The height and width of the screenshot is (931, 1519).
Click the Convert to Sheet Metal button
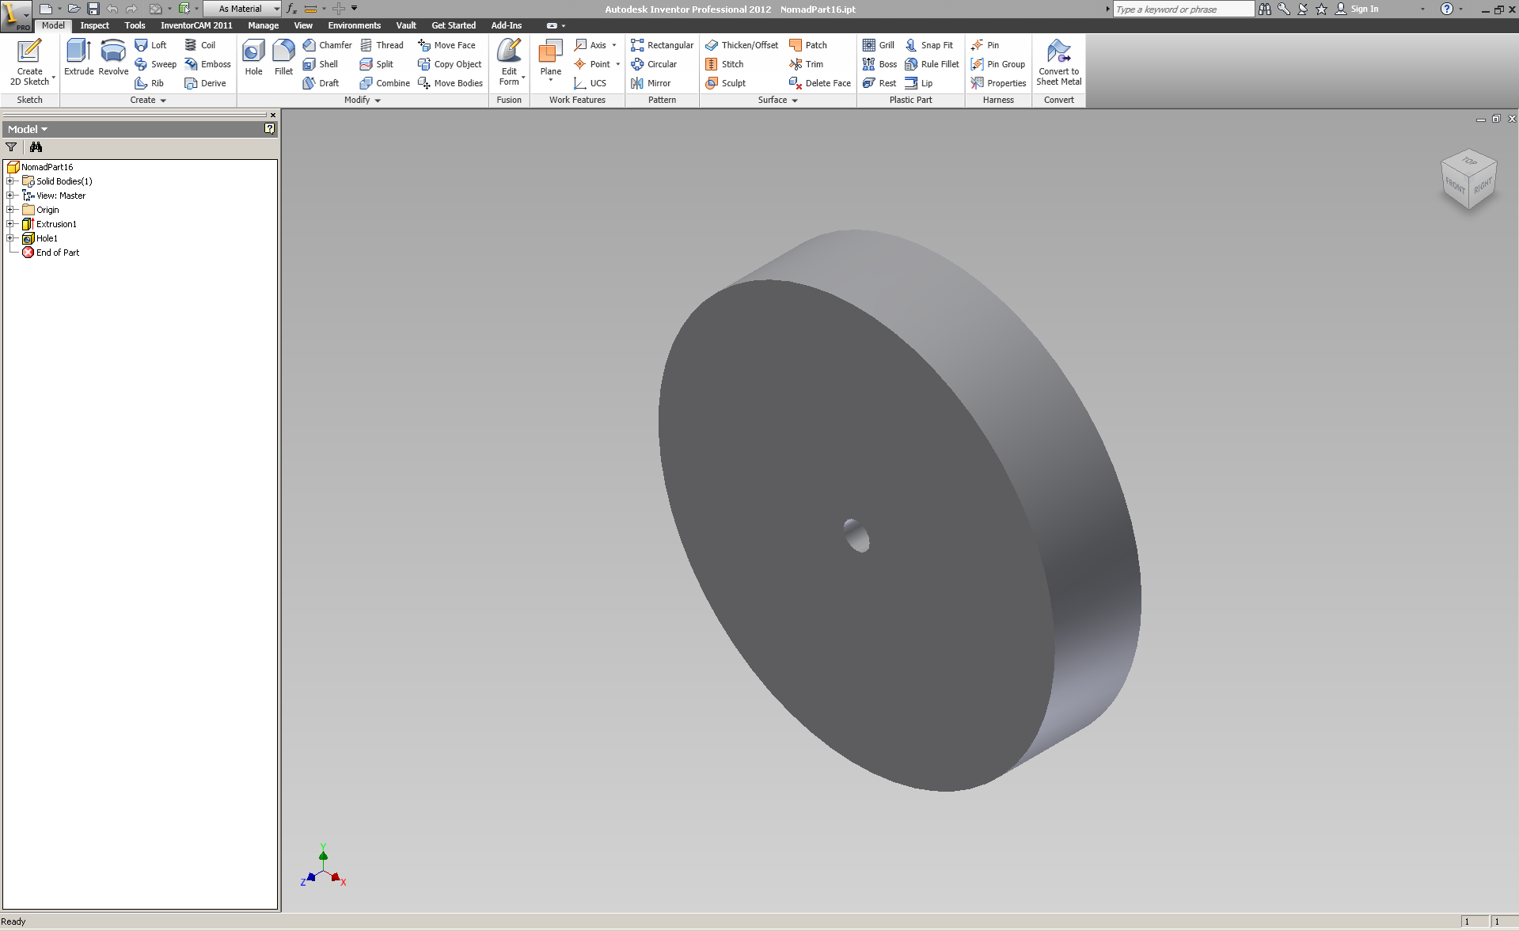pos(1058,63)
